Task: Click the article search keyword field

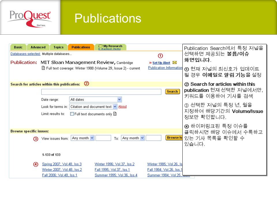Action: tap(101, 92)
